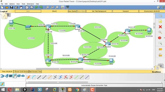Choose the Select tool in right panel
Screen dimensions: 165x92
(x=160, y=16)
